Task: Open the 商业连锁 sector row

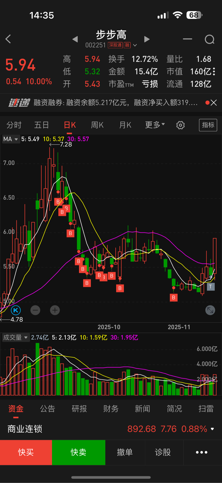Action: click(111, 429)
